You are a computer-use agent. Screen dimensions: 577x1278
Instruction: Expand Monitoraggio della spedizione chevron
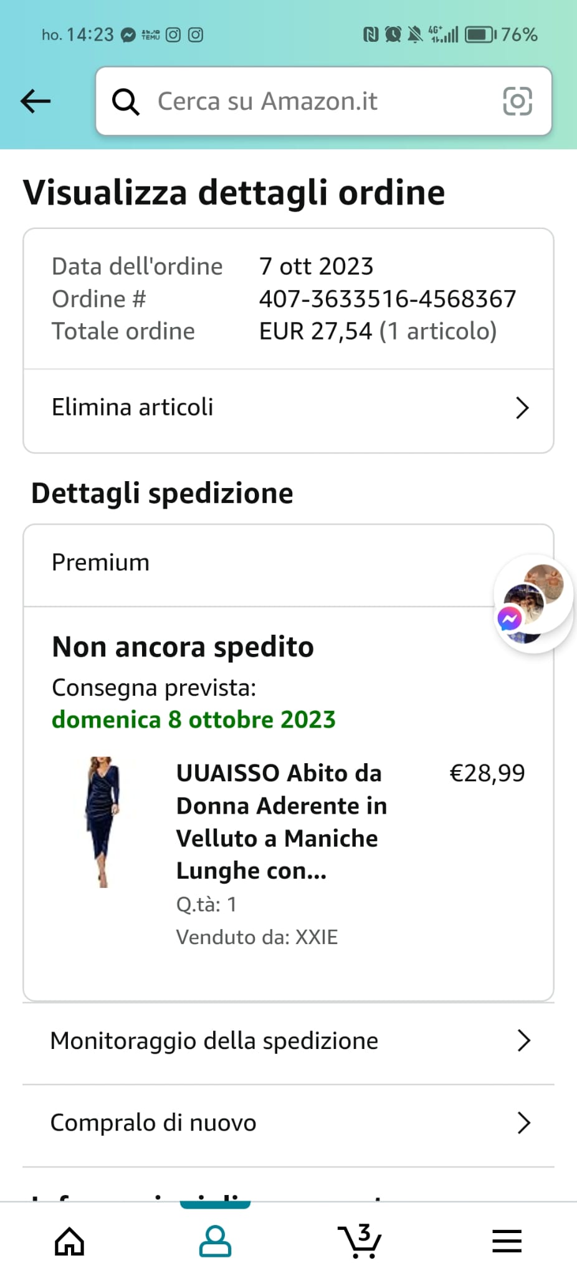[523, 1041]
